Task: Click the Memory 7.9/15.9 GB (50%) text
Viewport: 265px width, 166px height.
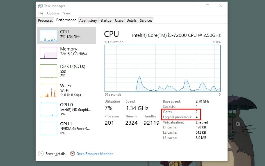Action: (74, 54)
